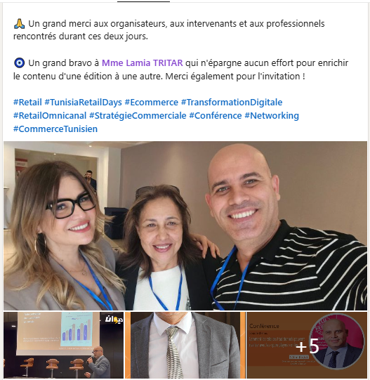
Task: Select the #RetailOmnicanal hashtag
Action: (x=50, y=116)
